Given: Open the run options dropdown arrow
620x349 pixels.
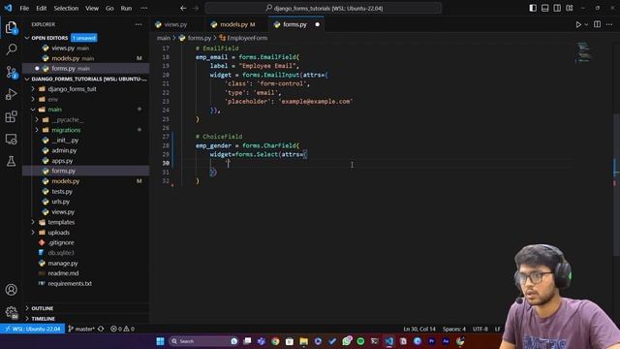Looking at the screenshot, I should click(x=586, y=24).
